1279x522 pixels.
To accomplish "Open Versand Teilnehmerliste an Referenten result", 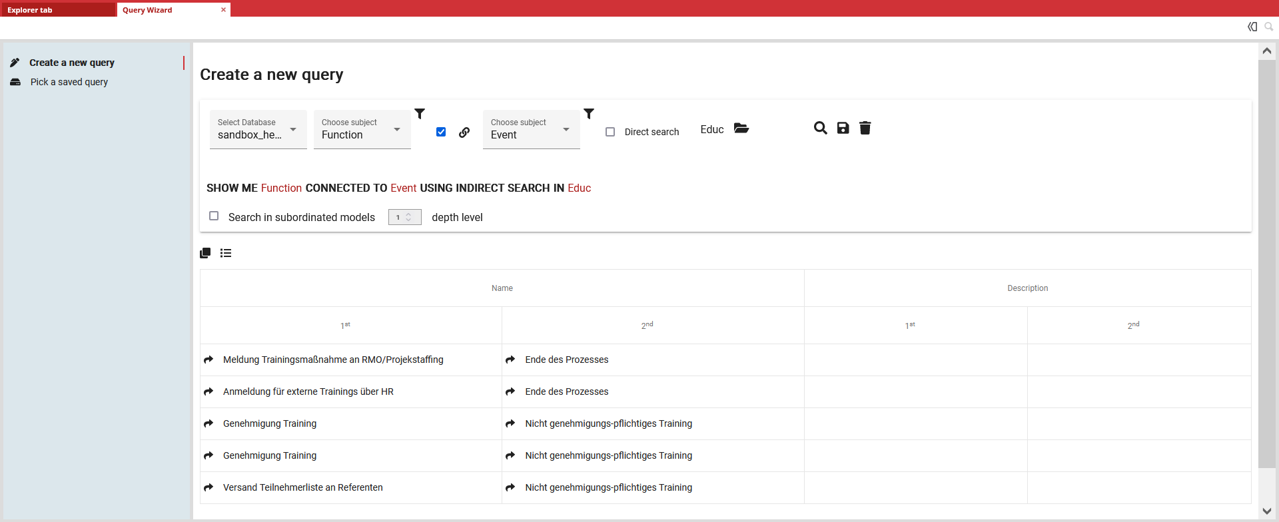I will (302, 487).
